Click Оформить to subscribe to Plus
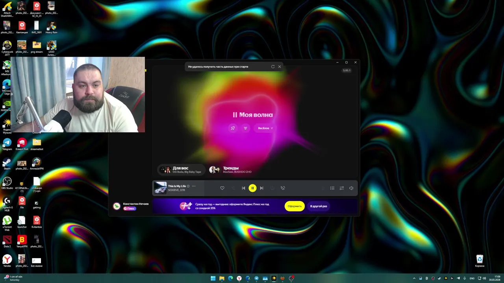The height and width of the screenshot is (283, 504). click(295, 206)
